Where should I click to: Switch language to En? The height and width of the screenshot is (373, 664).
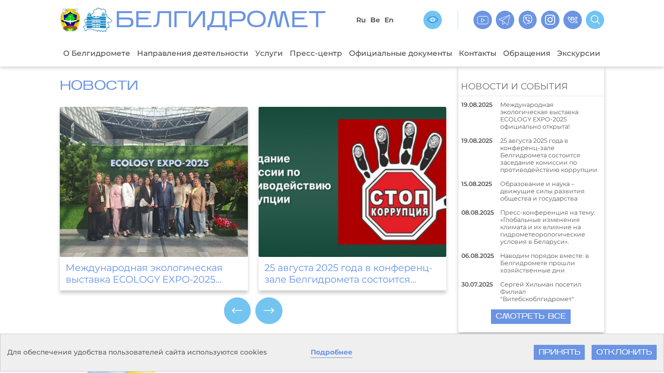389,20
